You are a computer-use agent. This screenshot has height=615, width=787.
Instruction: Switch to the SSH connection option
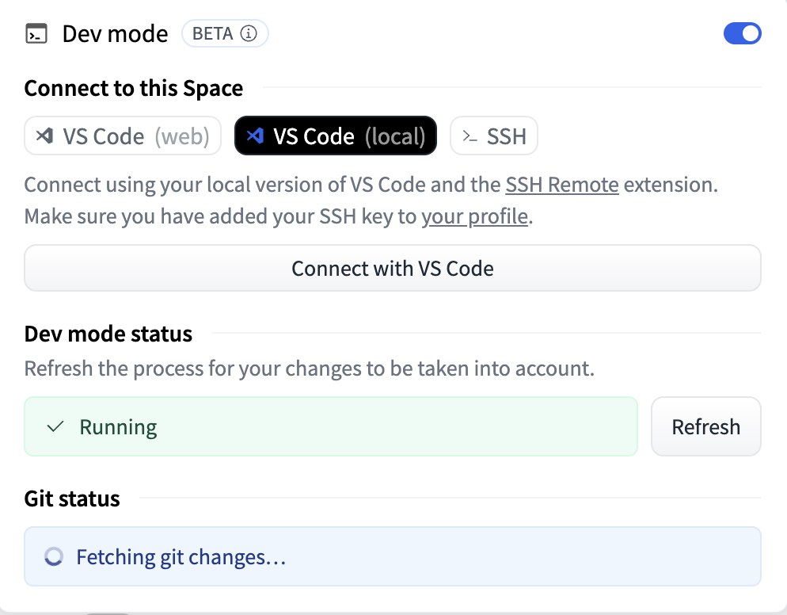tap(494, 136)
